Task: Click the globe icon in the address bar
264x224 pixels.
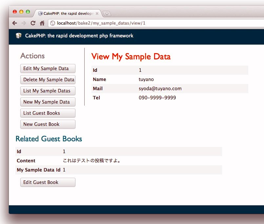Action: click(53, 23)
